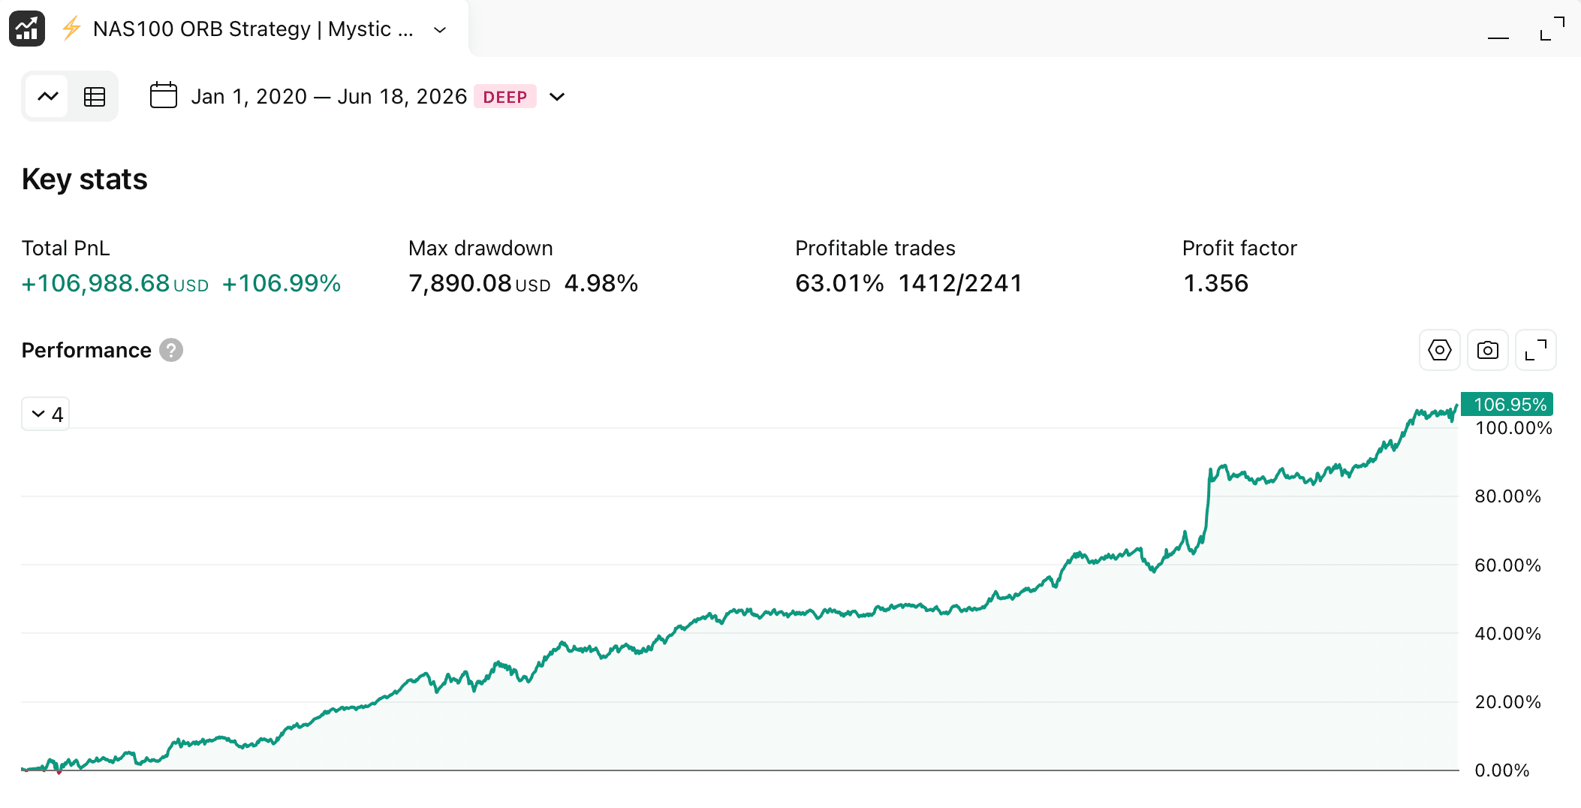Select the 4.98% drawdown percent
This screenshot has height=808, width=1581.
601,283
